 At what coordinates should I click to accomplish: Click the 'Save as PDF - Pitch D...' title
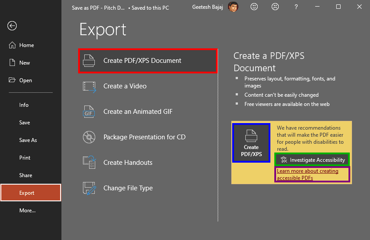click(x=98, y=8)
